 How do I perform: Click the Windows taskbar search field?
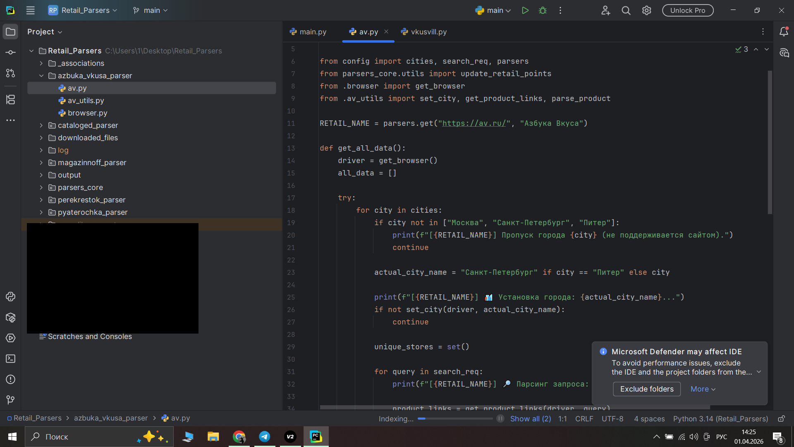click(99, 437)
